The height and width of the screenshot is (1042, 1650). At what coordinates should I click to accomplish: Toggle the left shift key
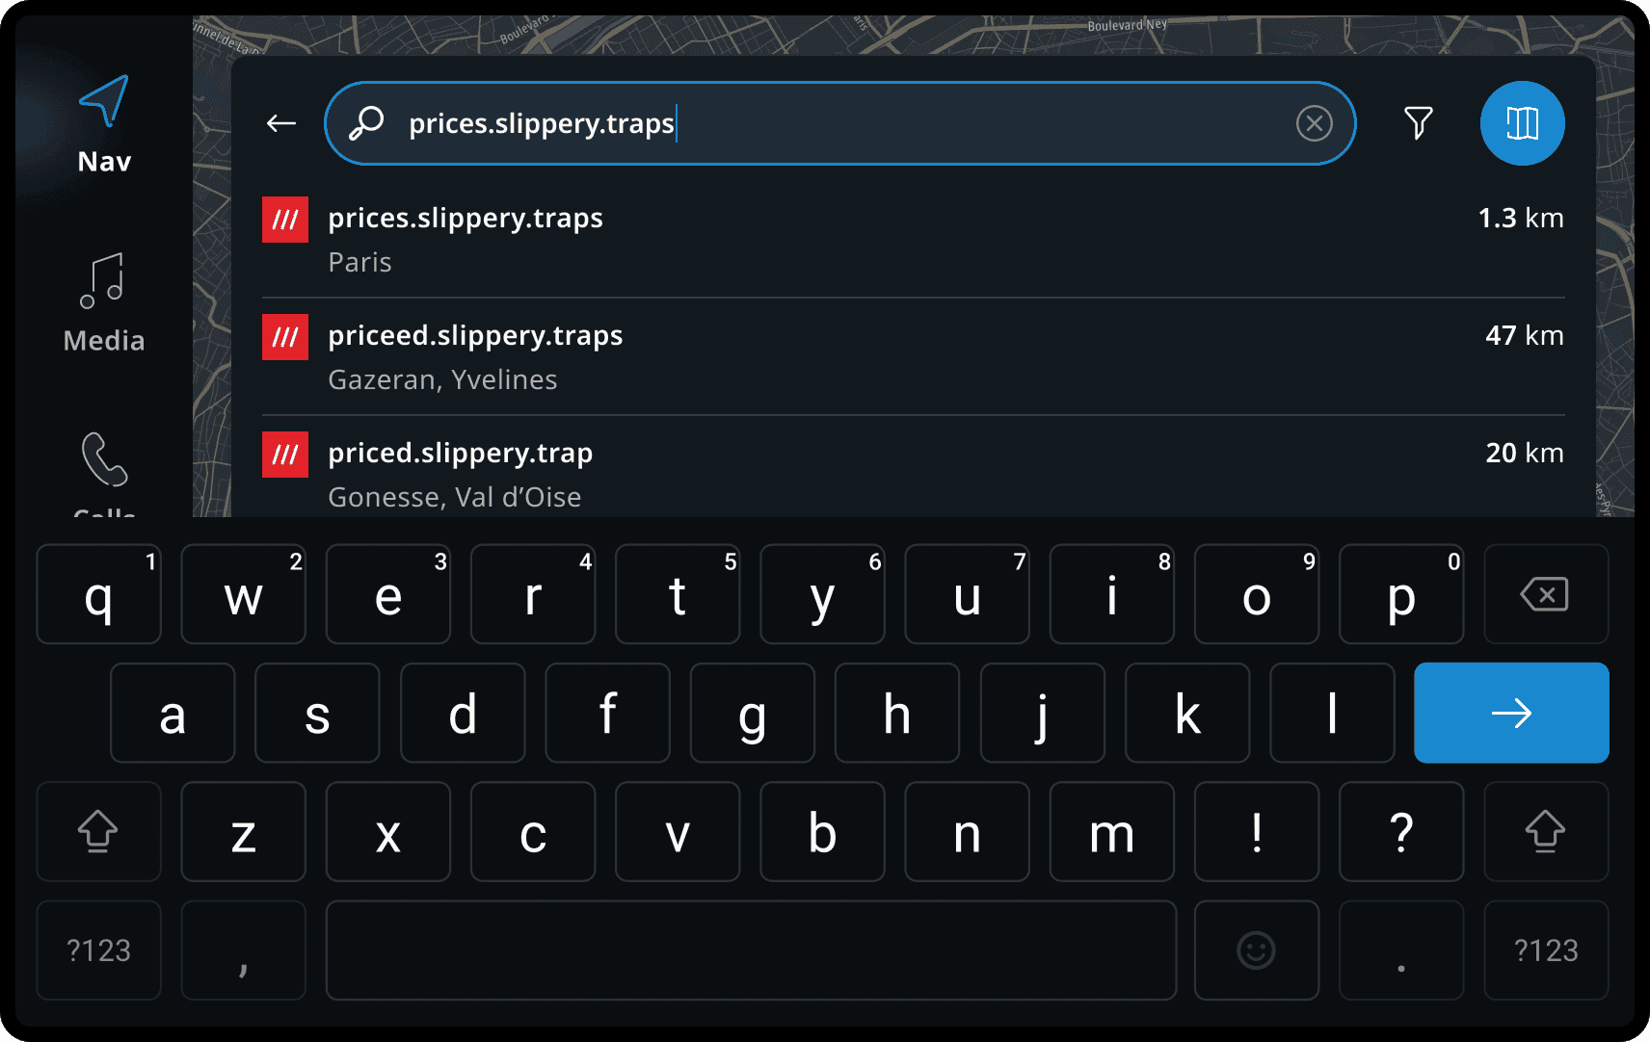(x=98, y=831)
